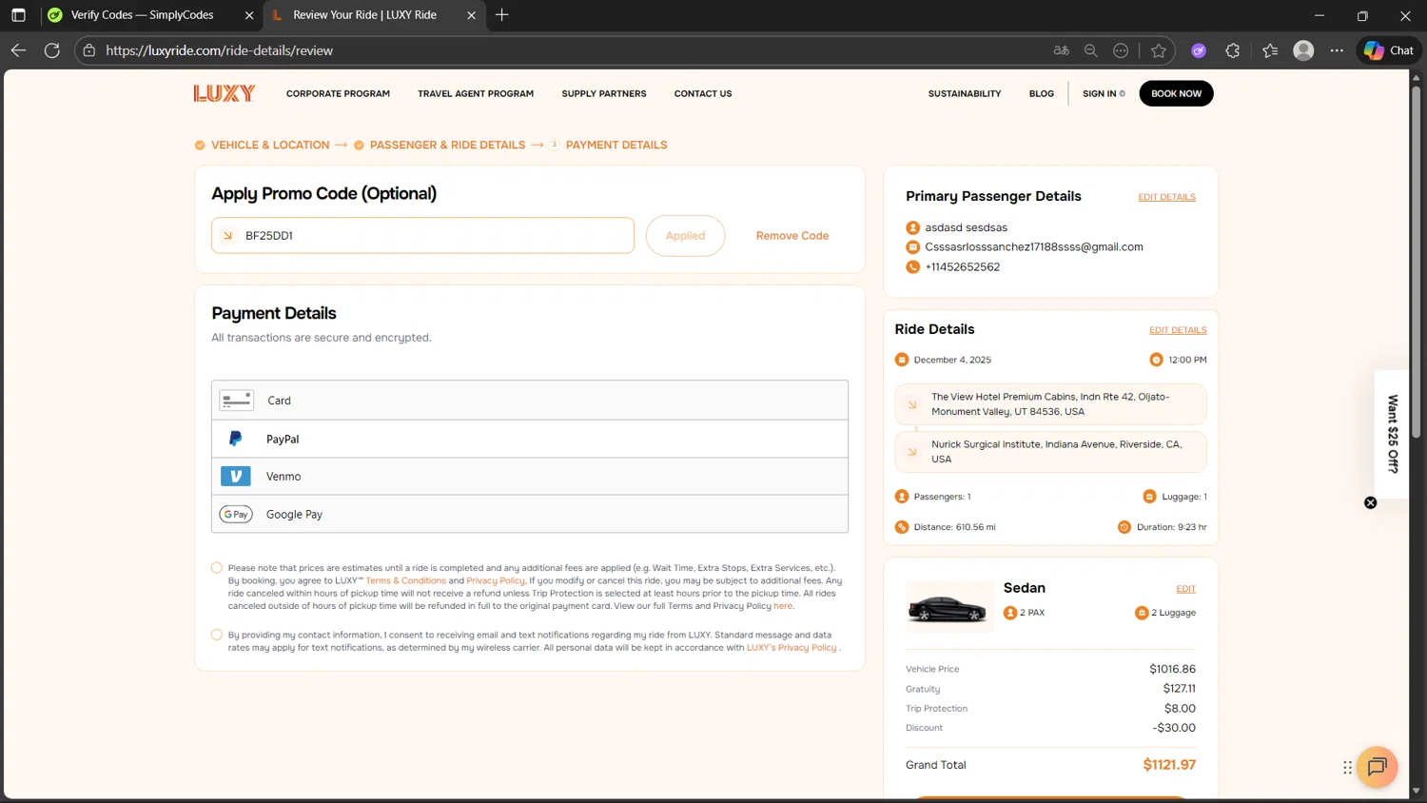
Task: Close the Review Your Ride tab
Action: pos(471,15)
